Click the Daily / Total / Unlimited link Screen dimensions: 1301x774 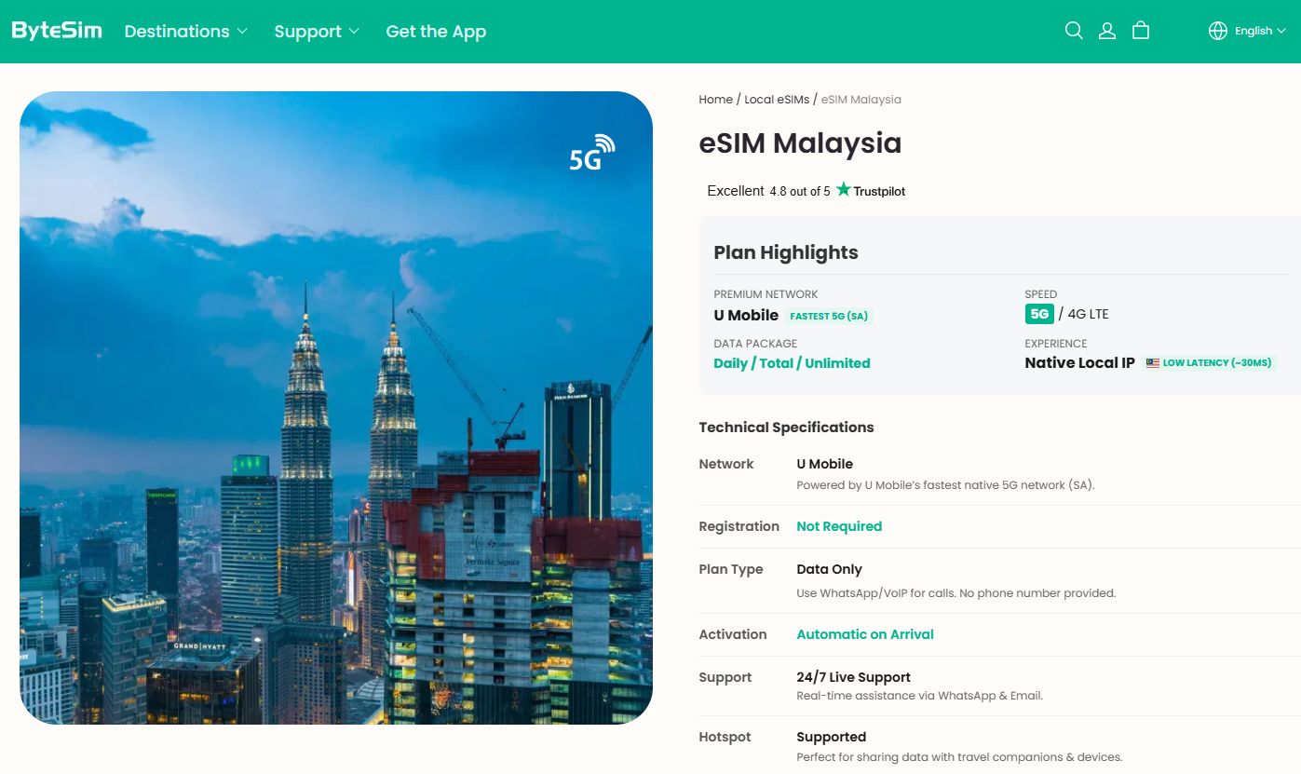click(x=793, y=363)
